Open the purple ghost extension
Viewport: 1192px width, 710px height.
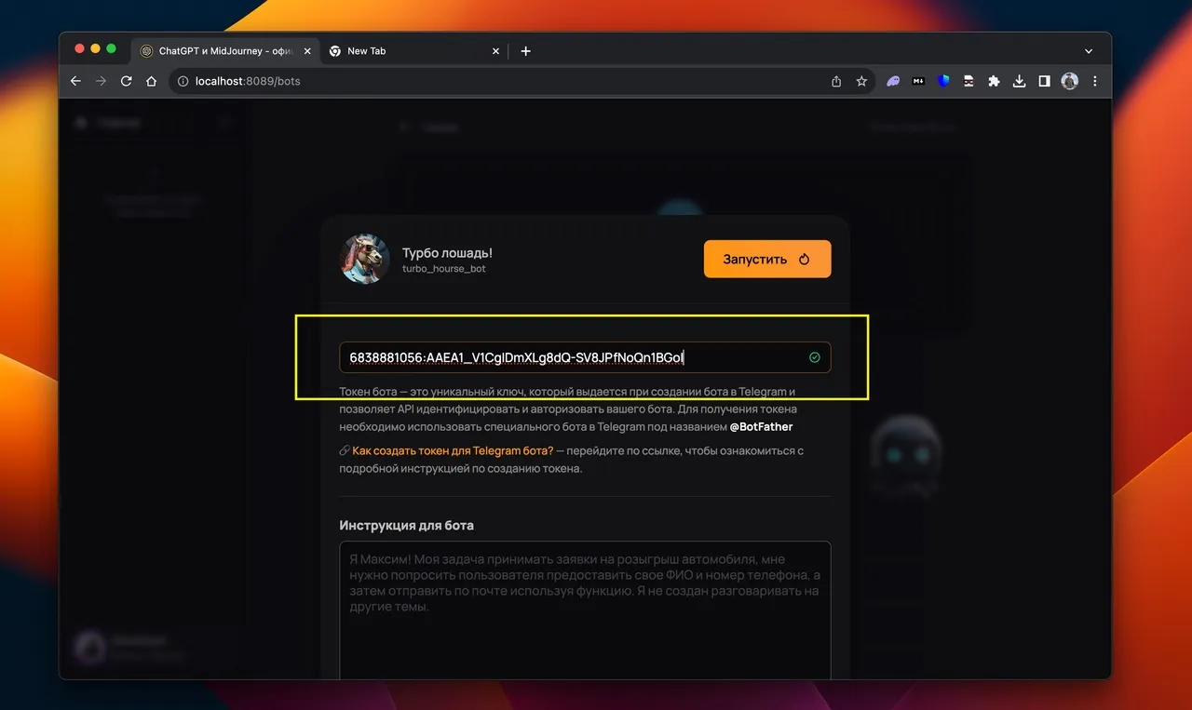click(x=893, y=81)
